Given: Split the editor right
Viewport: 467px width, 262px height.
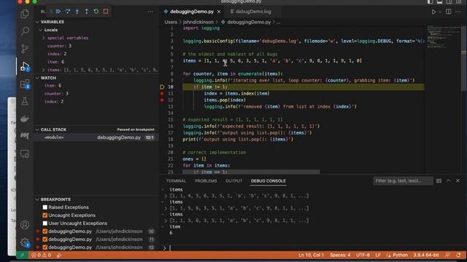Looking at the screenshot, I should pos(449,12).
